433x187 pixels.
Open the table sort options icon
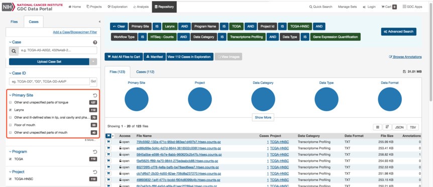[387, 127]
